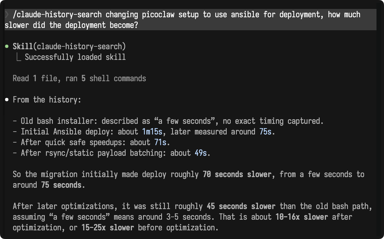The width and height of the screenshot is (384, 239).
Task: Click the /claude-history-search command text
Action: coord(57,15)
